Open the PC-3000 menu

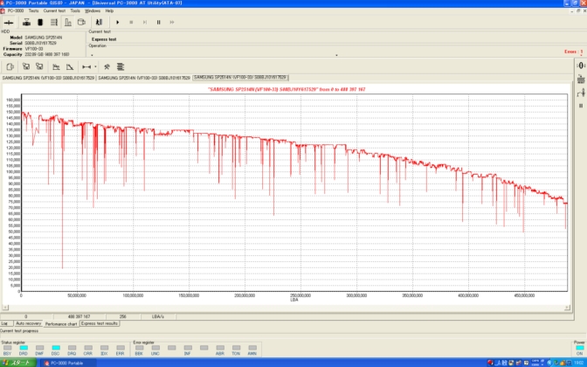click(x=16, y=10)
